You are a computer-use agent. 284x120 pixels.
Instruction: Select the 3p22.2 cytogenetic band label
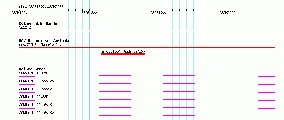25,27
